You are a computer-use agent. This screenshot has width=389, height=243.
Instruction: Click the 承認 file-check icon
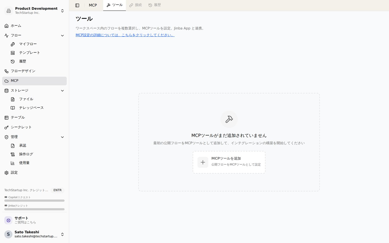13,146
